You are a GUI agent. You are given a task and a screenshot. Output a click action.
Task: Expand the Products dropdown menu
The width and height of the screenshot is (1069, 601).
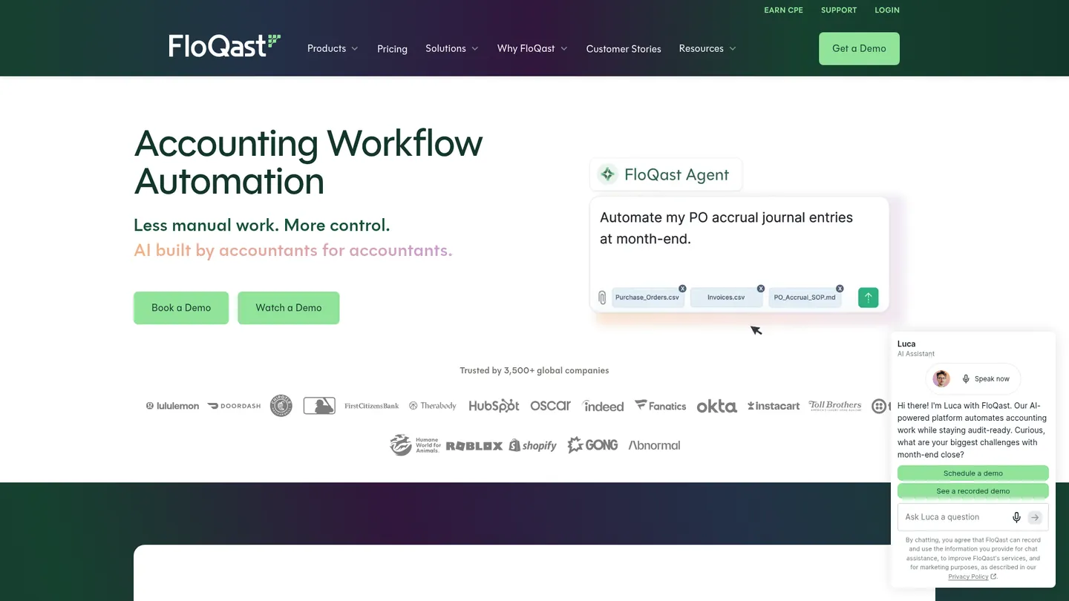(x=333, y=48)
